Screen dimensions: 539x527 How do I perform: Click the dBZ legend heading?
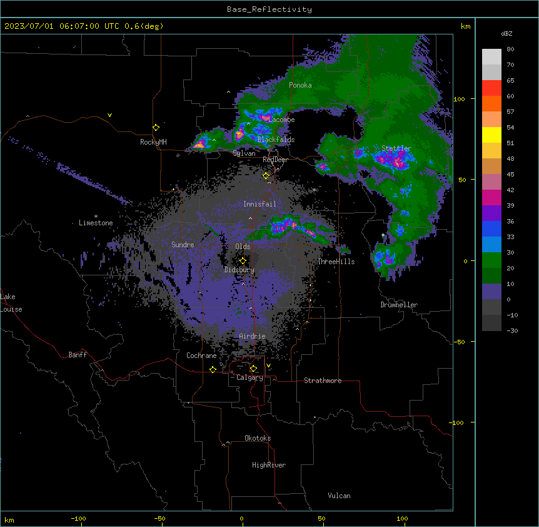point(506,34)
